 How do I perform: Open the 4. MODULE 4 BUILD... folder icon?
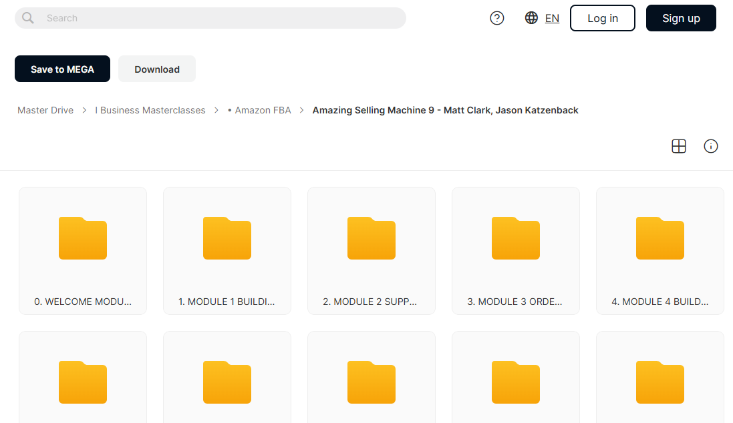pyautogui.click(x=660, y=238)
